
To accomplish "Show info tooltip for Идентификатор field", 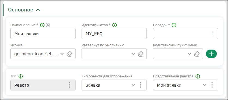I will (115, 25).
